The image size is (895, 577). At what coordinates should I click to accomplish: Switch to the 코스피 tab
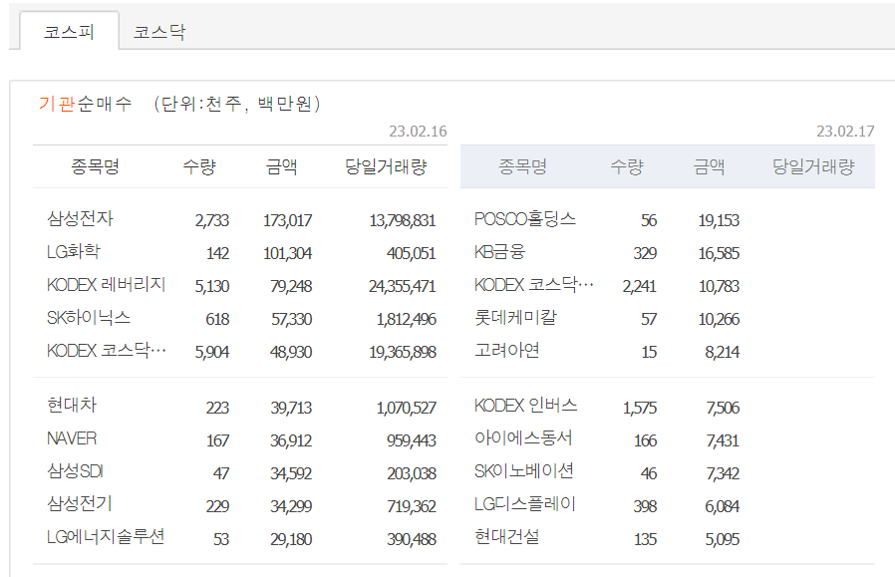click(x=69, y=31)
